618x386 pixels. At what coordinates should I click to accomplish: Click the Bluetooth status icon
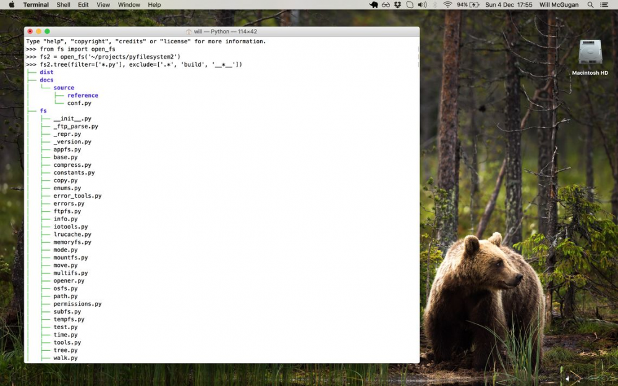435,5
